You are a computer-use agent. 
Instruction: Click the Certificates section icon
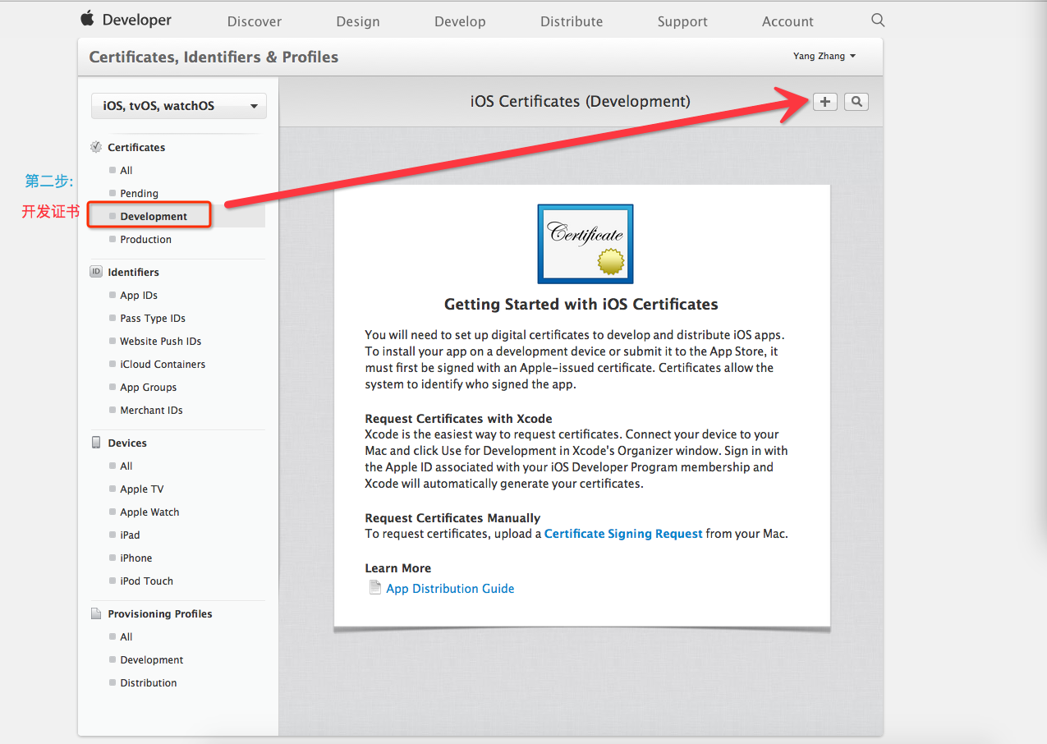pyautogui.click(x=96, y=147)
